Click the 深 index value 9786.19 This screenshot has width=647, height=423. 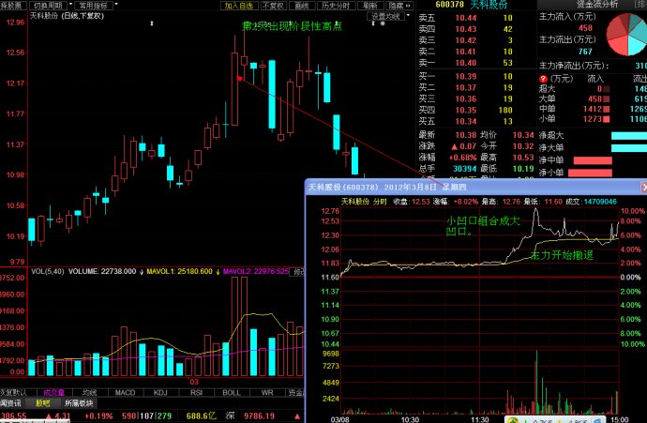click(259, 416)
